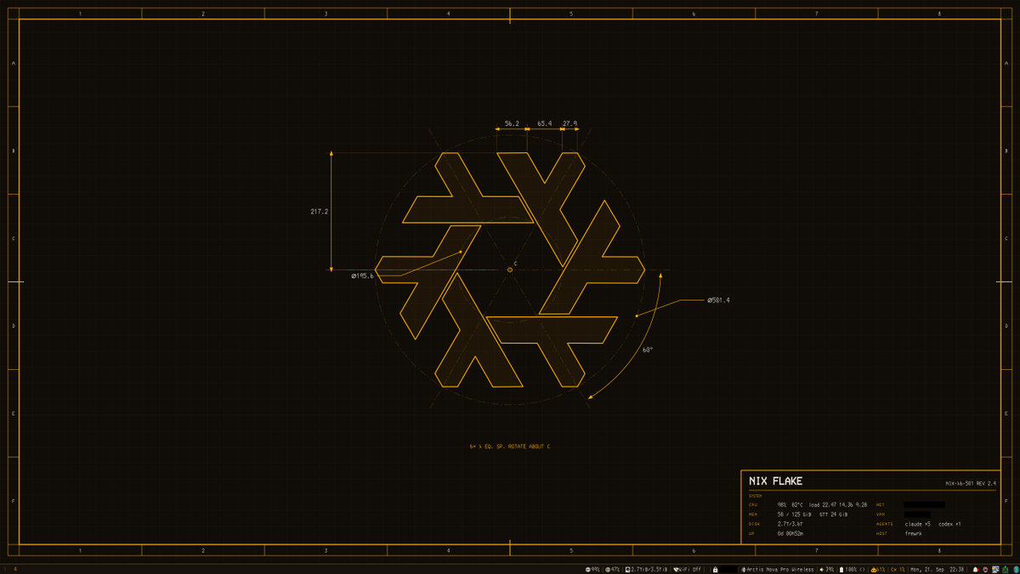Click the codex ×1 agents entry
1020x574 pixels.
(949, 524)
